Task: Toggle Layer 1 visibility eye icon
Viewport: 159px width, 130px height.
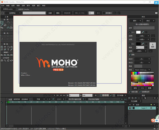Action: tap(130, 108)
